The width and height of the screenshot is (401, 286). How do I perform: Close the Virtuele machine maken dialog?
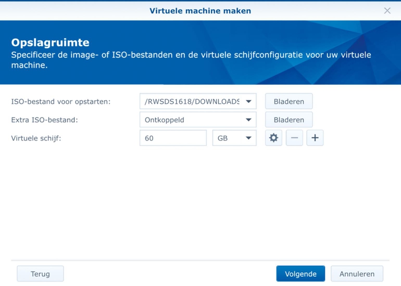coord(387,10)
